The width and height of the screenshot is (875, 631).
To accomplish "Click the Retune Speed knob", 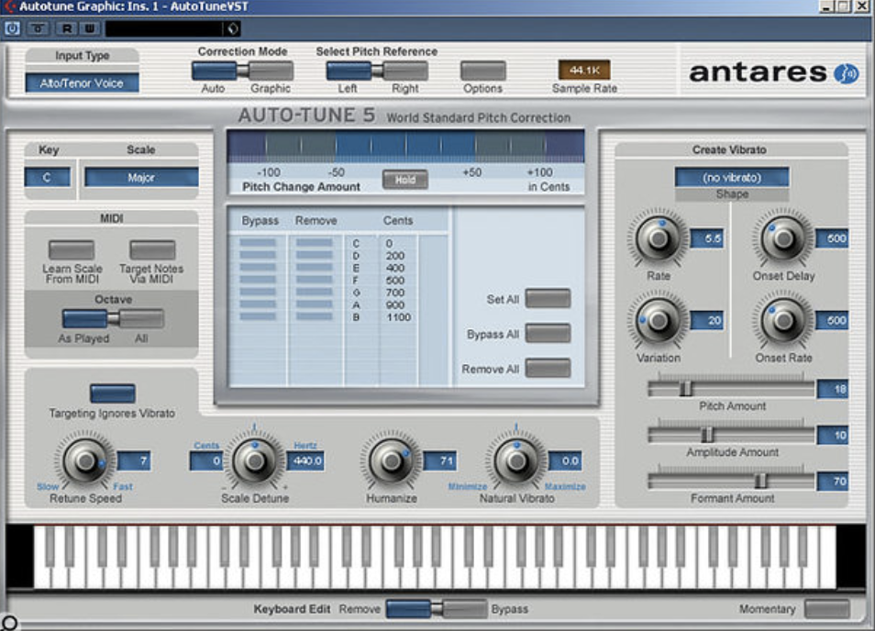I will 85,460.
